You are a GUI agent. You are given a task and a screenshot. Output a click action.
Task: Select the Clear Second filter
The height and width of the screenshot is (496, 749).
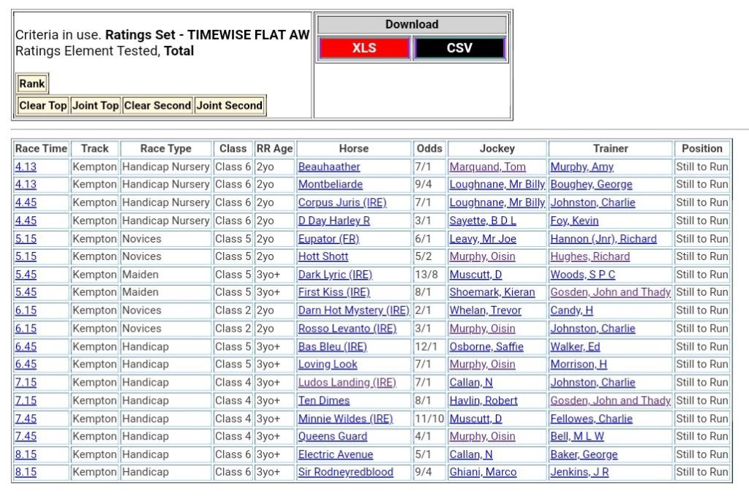[157, 105]
